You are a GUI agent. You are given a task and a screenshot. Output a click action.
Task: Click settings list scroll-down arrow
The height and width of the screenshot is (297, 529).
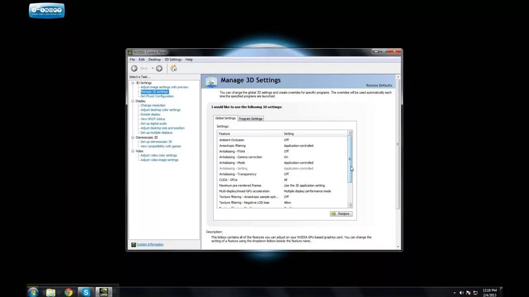point(350,205)
